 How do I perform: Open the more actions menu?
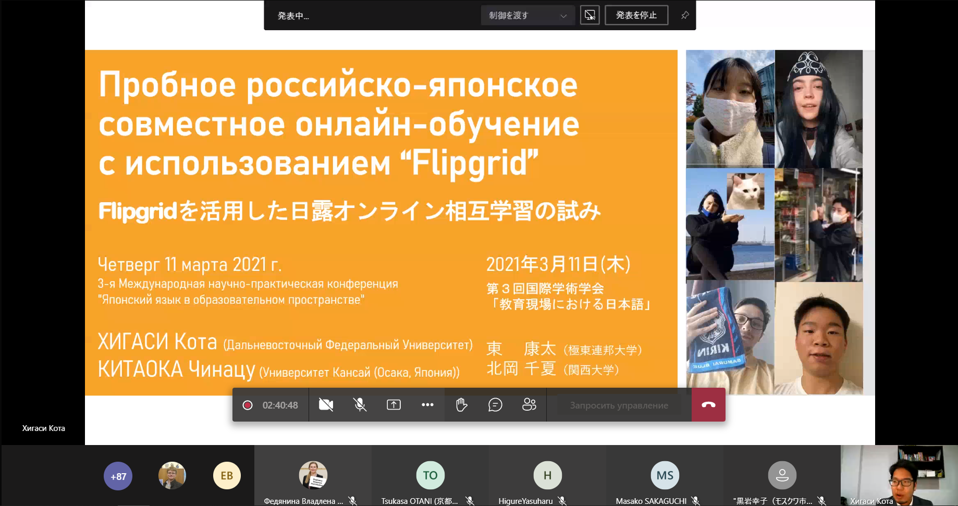(427, 405)
